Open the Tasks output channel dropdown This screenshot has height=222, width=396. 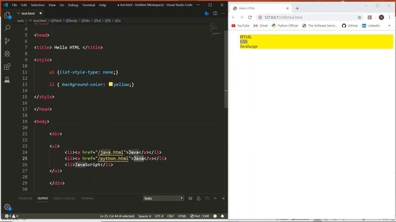click(163, 199)
